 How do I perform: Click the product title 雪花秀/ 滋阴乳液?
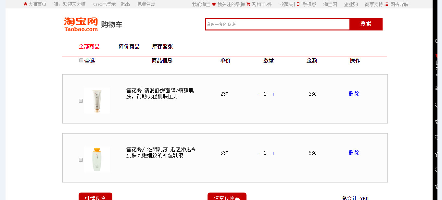pyautogui.click(x=161, y=152)
